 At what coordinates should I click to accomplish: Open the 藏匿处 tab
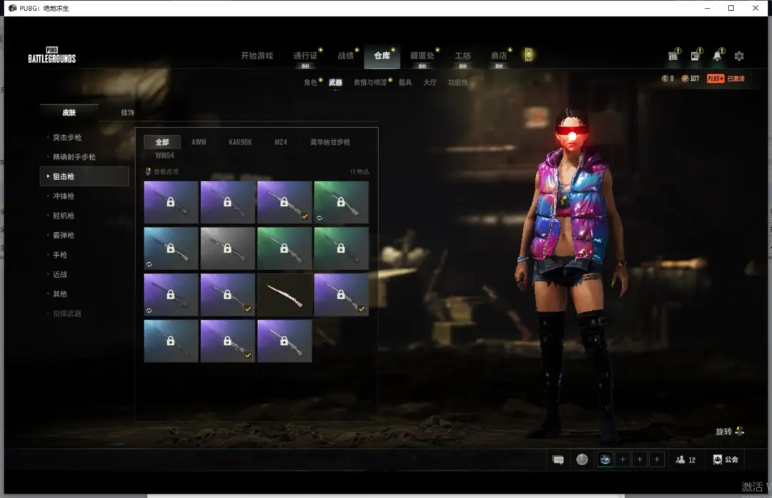coord(422,56)
